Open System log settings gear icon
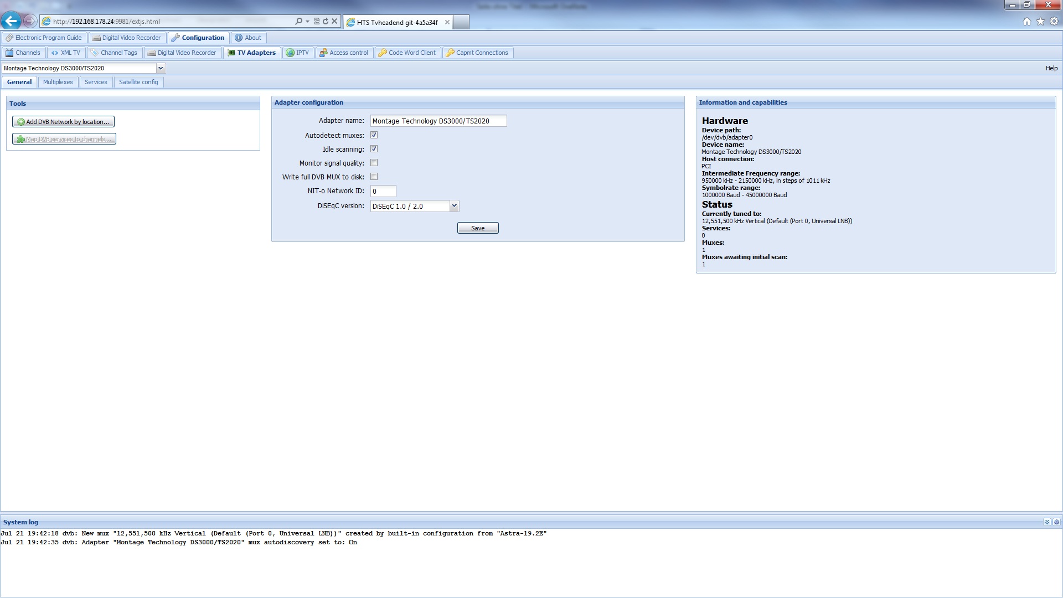The height and width of the screenshot is (598, 1063). [1056, 522]
